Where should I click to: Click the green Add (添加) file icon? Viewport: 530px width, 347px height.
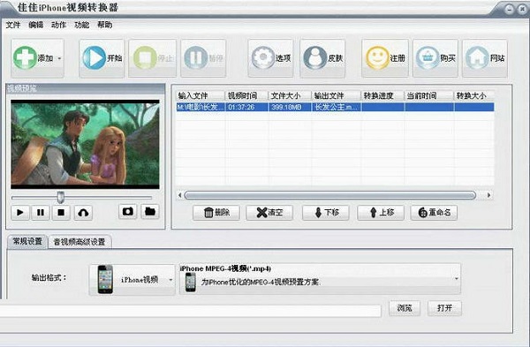click(25, 58)
